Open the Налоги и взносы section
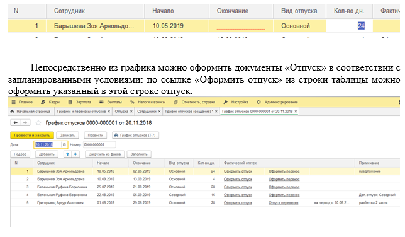The width and height of the screenshot is (405, 237). click(152, 102)
